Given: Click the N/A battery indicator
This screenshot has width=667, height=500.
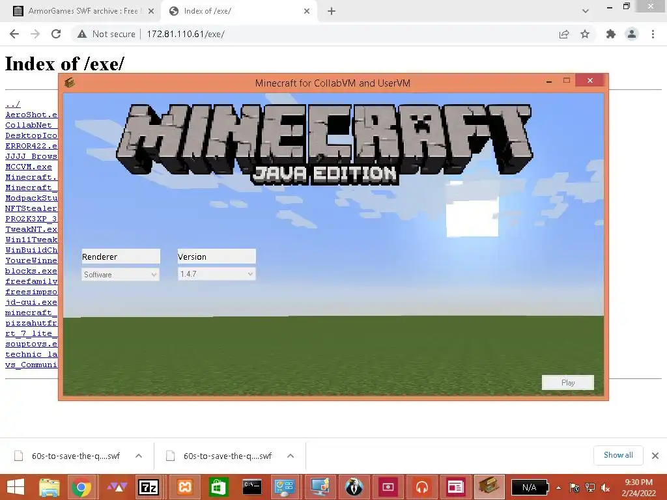Looking at the screenshot, I should [x=529, y=488].
